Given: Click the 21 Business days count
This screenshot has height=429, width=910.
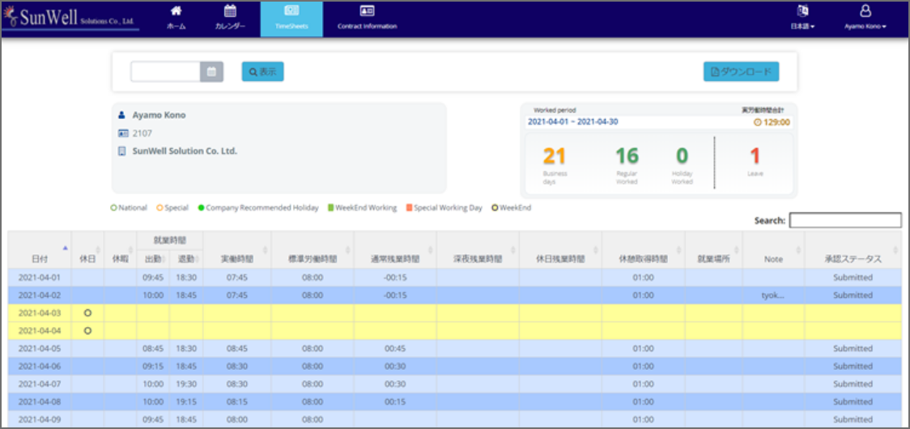Looking at the screenshot, I should point(555,156).
